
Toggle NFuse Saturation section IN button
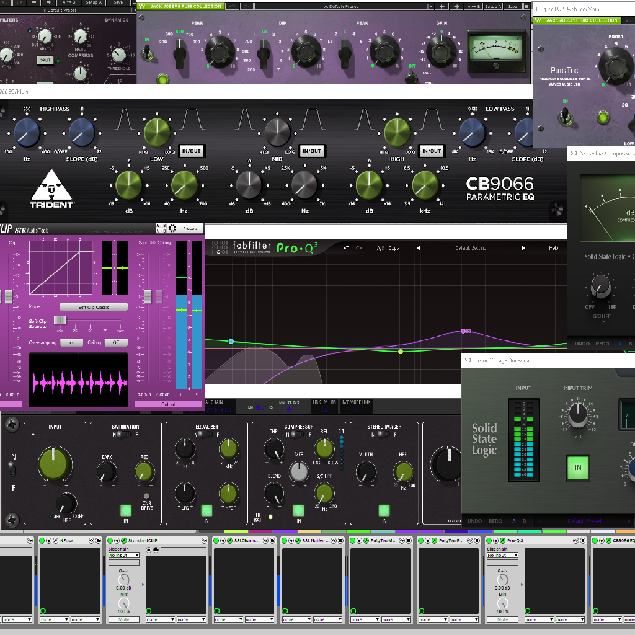click(126, 510)
